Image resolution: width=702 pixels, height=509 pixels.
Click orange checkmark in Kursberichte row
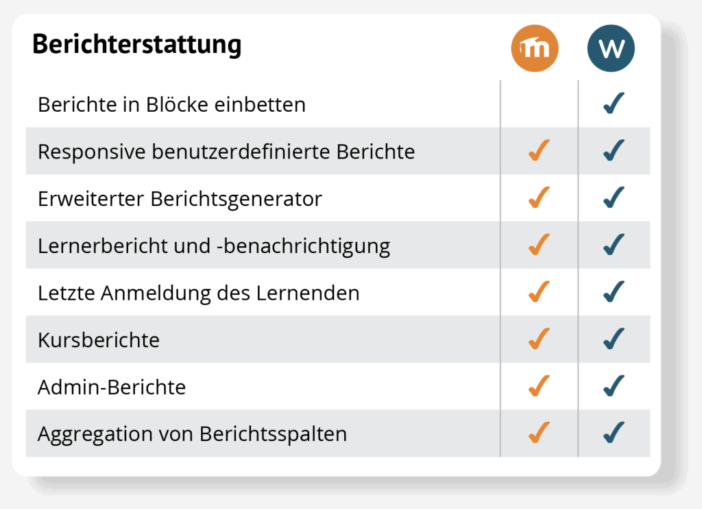540,339
